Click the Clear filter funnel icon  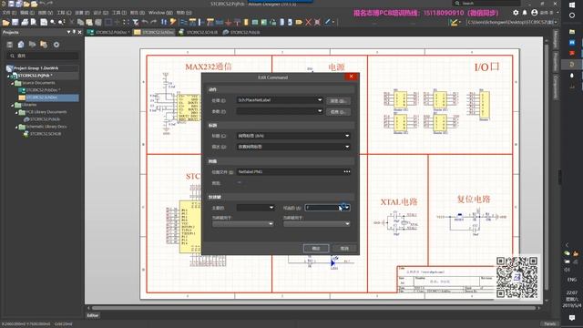click(136, 22)
